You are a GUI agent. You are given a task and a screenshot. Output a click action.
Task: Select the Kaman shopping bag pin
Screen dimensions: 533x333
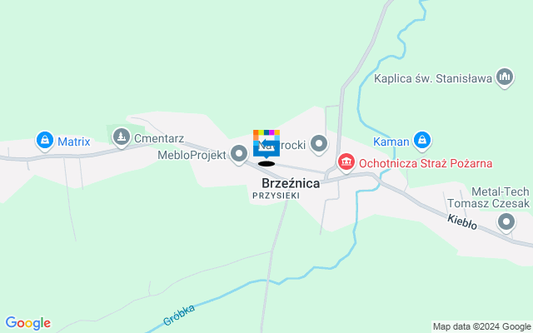click(422, 141)
